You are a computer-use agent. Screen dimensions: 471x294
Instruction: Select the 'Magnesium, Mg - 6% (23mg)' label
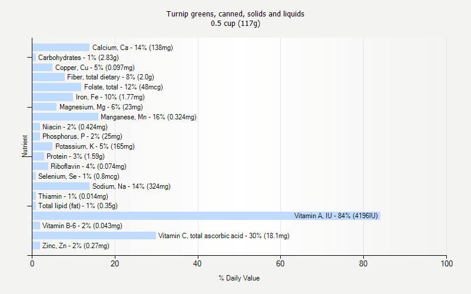(101, 107)
